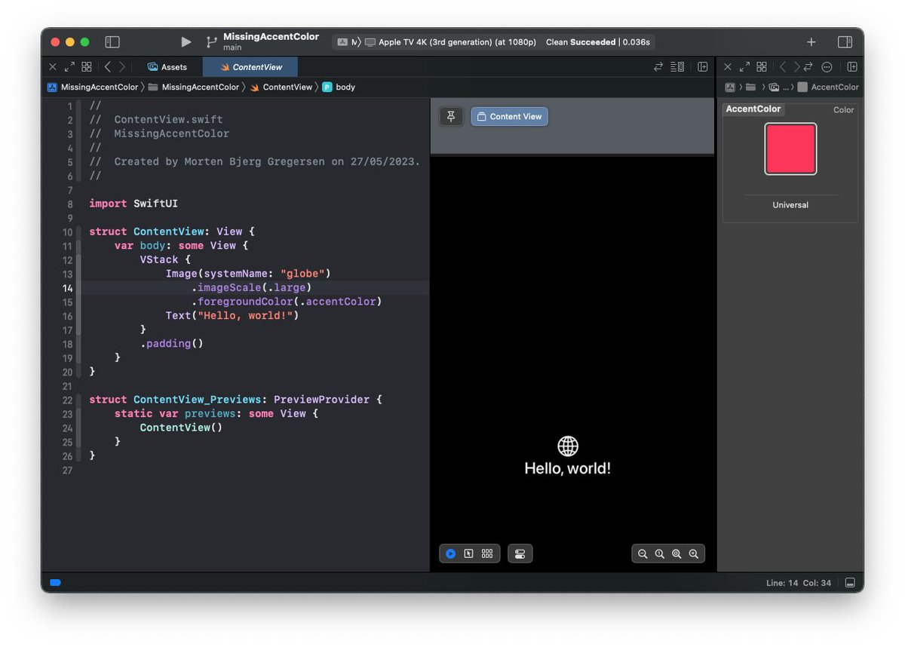Switch to the Assets tab
The height and width of the screenshot is (647, 905).
click(167, 67)
